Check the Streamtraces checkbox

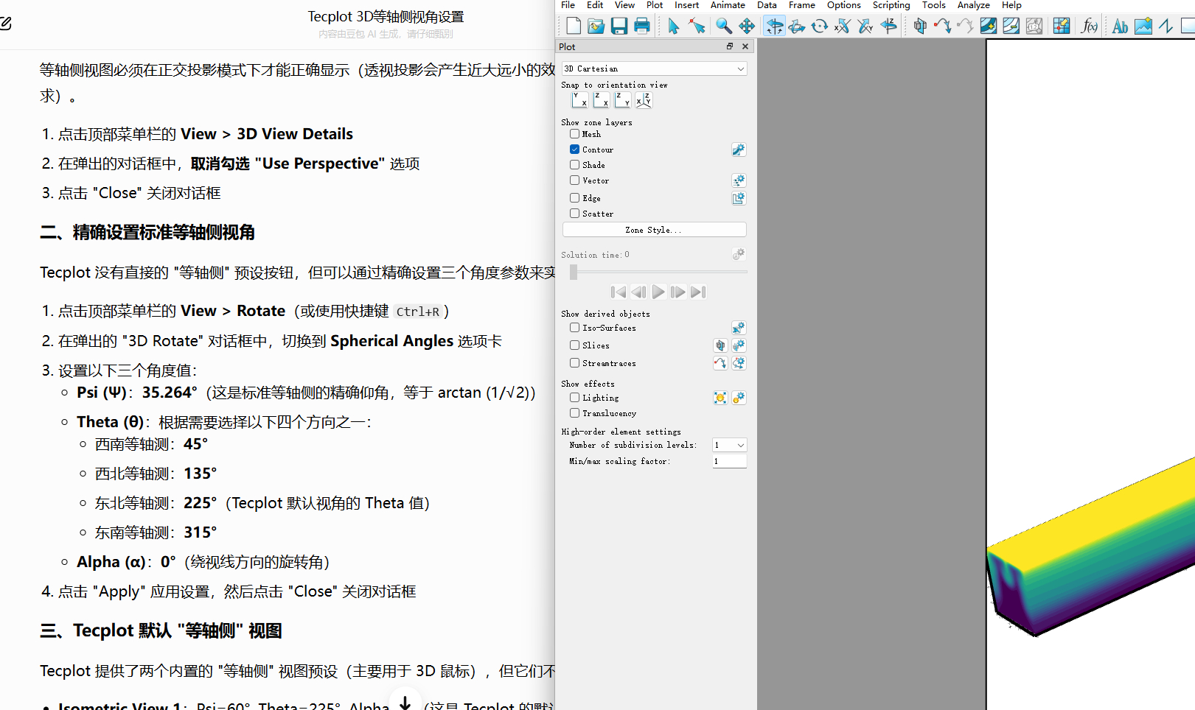(x=574, y=363)
